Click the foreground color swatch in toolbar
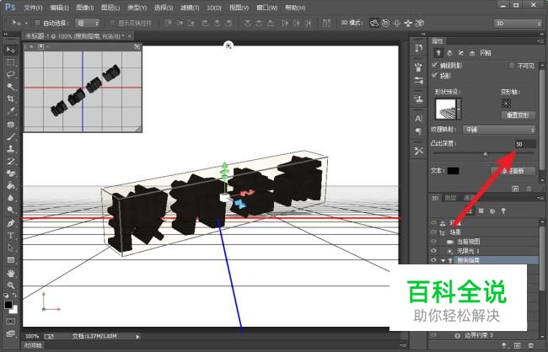548x352 pixels. [8, 305]
